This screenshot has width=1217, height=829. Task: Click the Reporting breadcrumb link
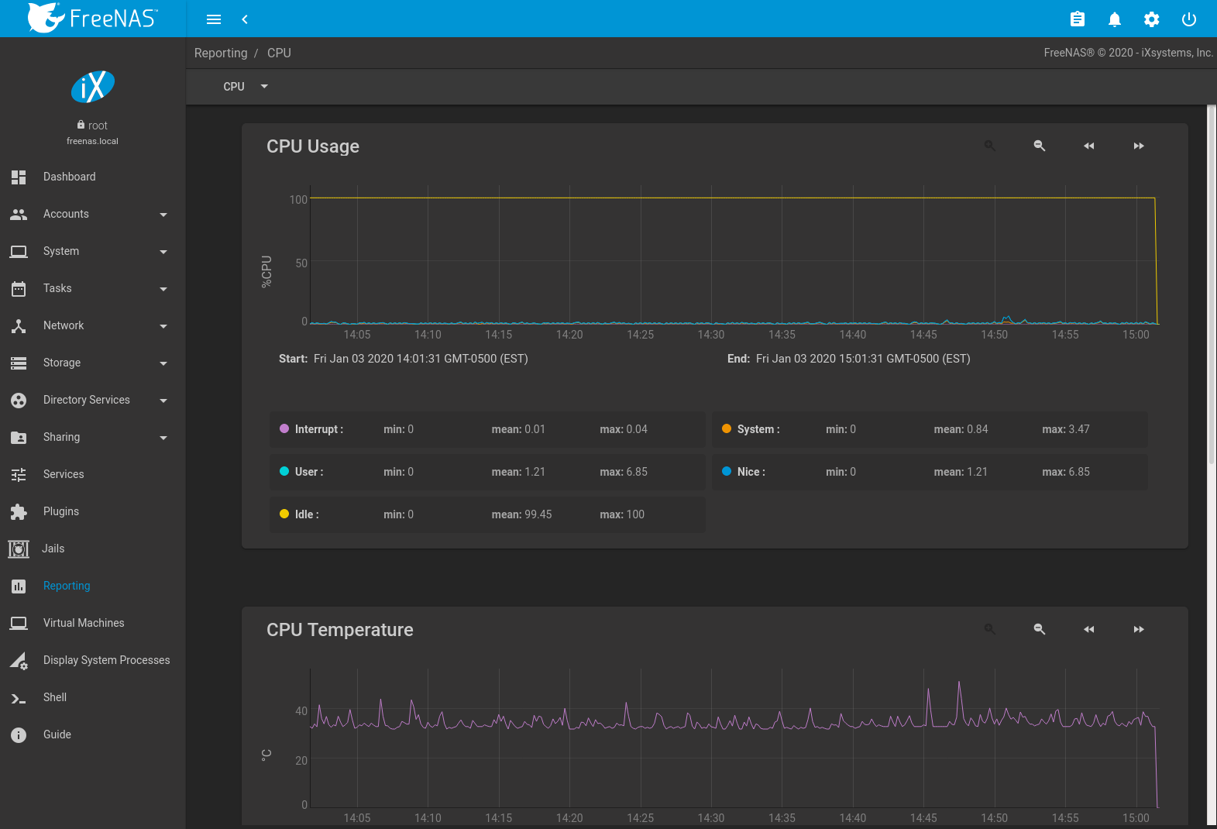(x=221, y=53)
